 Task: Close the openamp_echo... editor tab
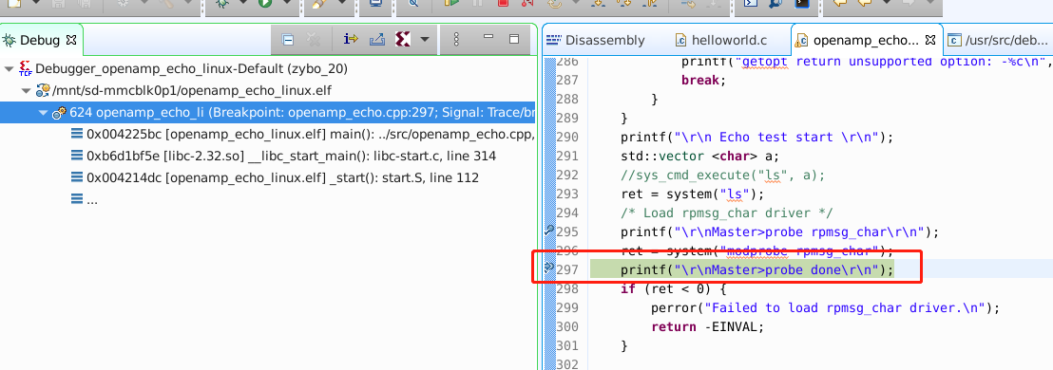click(x=930, y=40)
